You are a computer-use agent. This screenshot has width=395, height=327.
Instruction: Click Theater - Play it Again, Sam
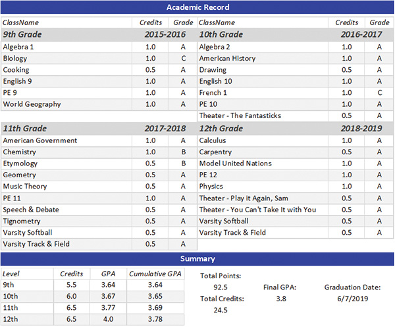244,198
